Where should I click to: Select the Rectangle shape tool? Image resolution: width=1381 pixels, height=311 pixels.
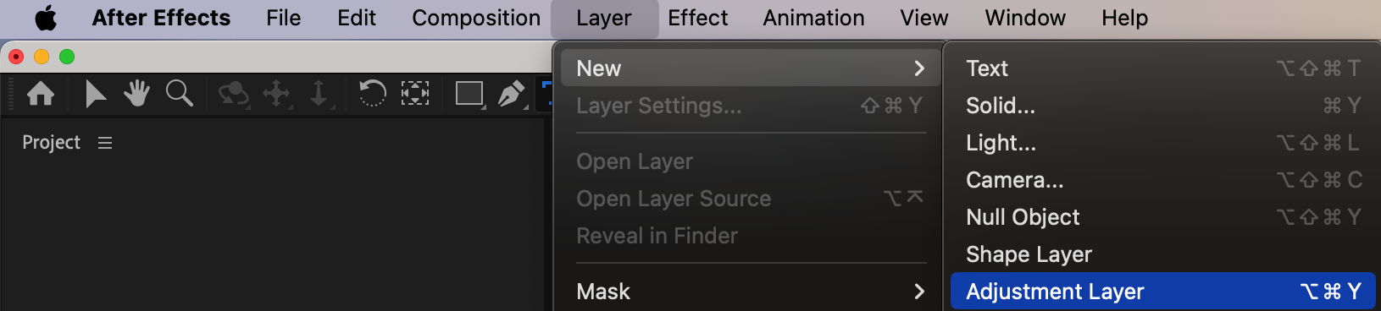click(x=470, y=94)
